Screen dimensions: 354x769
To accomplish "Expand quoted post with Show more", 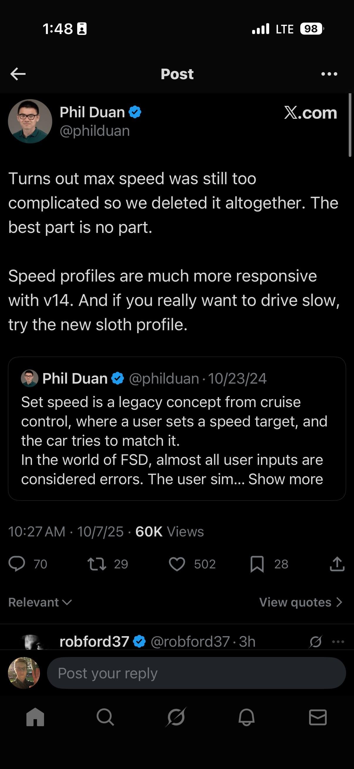I will click(x=286, y=479).
